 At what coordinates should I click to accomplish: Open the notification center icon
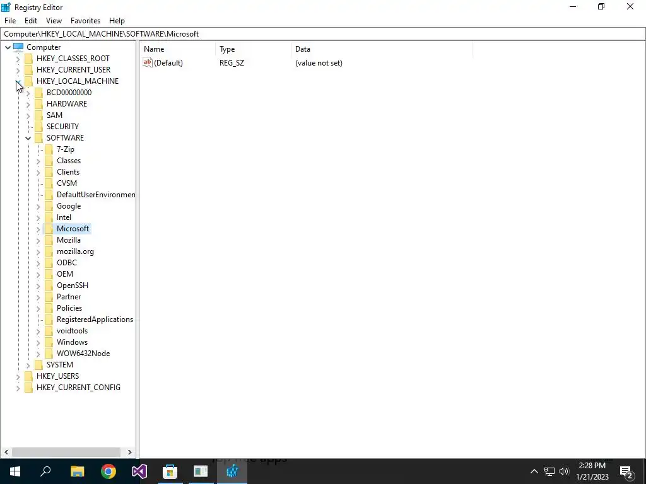[626, 471]
